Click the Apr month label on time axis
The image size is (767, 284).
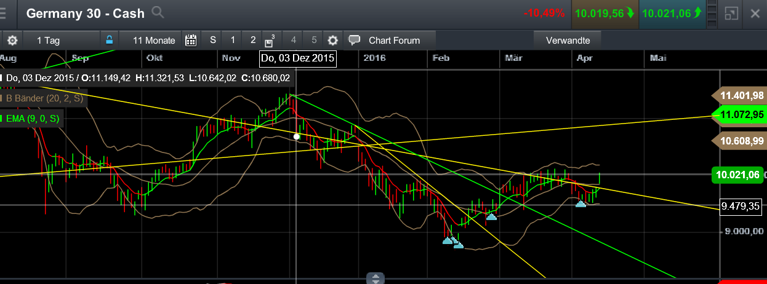[x=585, y=58]
